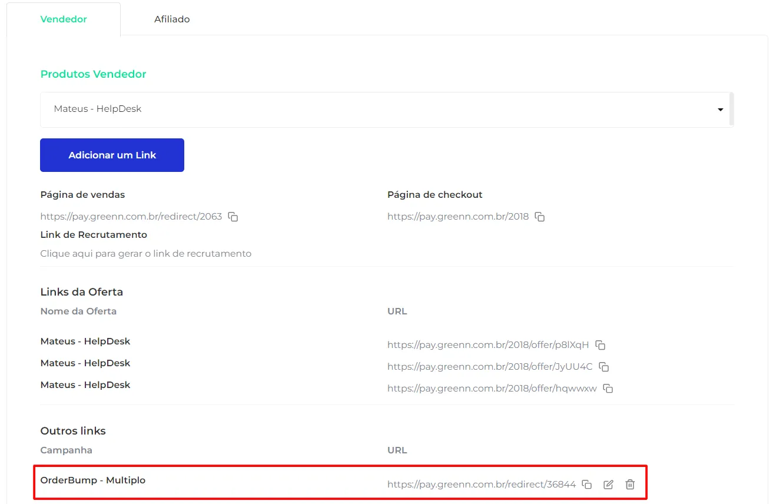This screenshot has width=773, height=504.
Task: Generate the recruitment link via Clique aqui
Action: tap(146, 254)
